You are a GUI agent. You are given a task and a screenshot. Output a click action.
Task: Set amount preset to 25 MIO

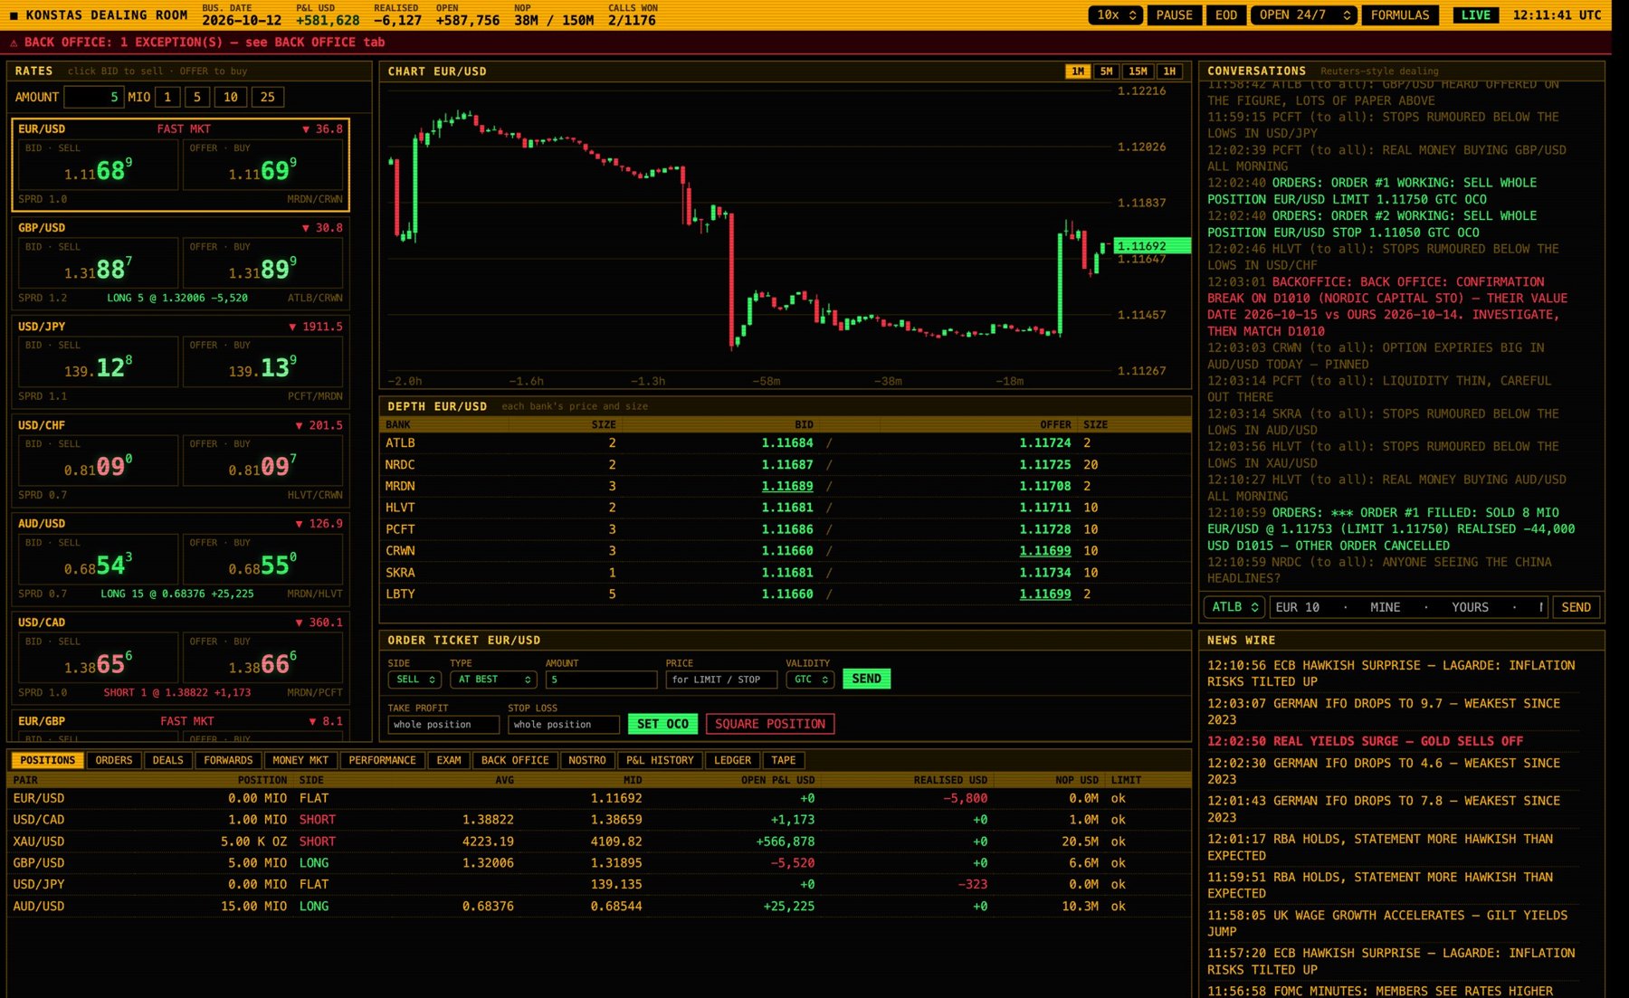[268, 97]
